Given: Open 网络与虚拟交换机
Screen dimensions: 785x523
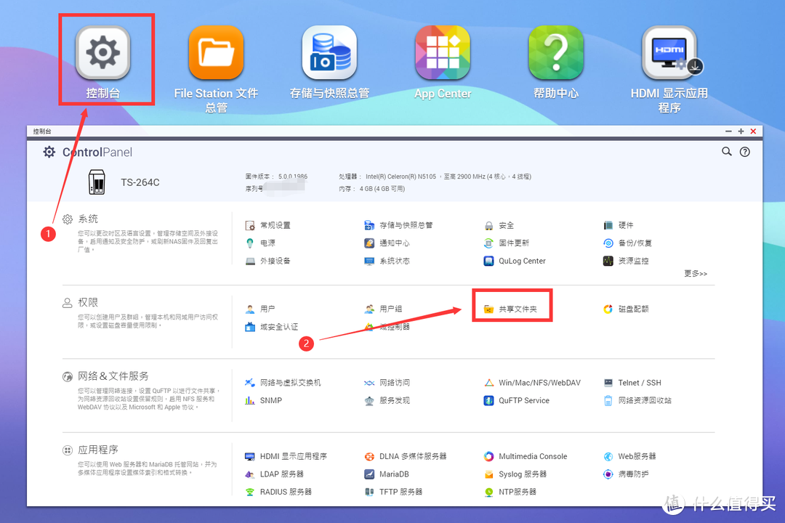Looking at the screenshot, I should pyautogui.click(x=283, y=383).
